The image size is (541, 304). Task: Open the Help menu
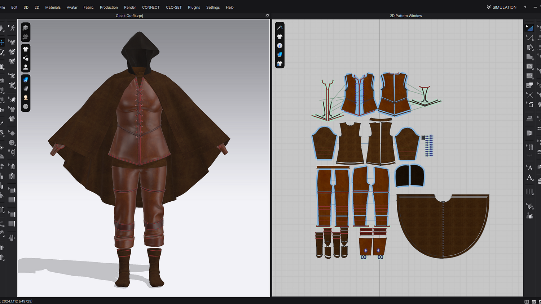(230, 7)
